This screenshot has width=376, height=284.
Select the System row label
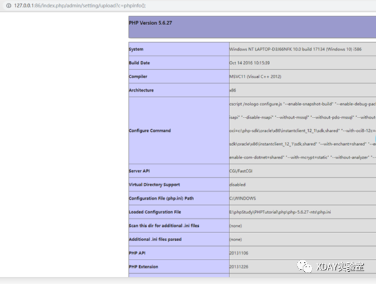point(136,49)
